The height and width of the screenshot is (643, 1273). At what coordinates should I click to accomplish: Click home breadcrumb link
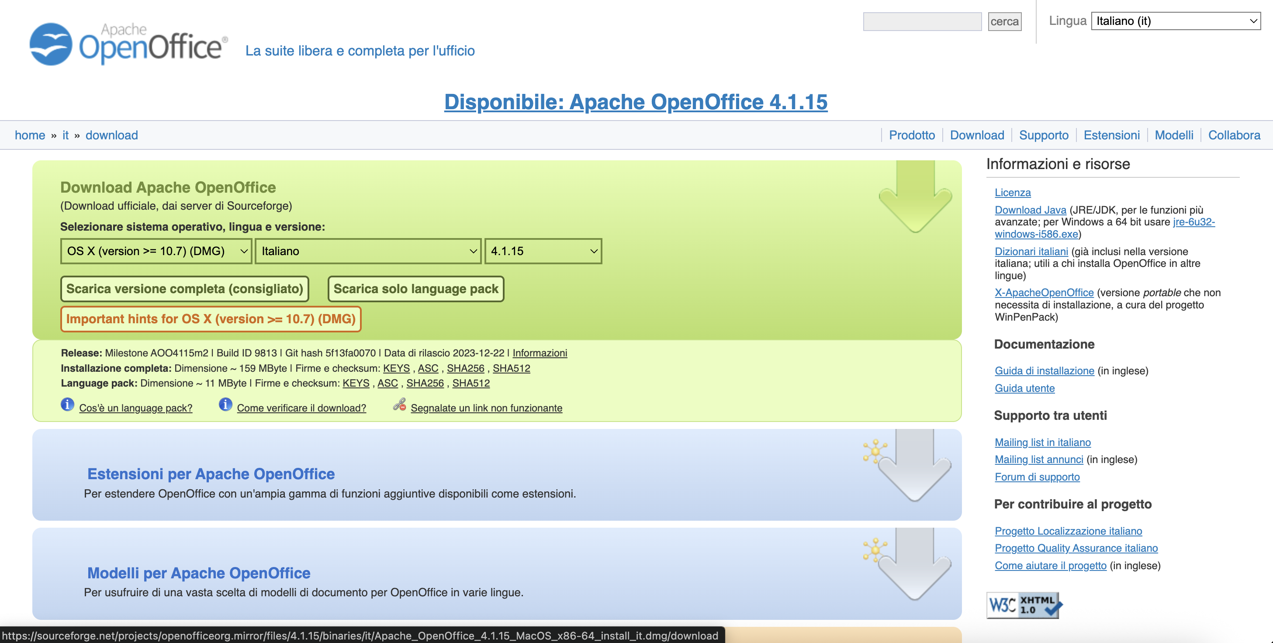(x=30, y=135)
